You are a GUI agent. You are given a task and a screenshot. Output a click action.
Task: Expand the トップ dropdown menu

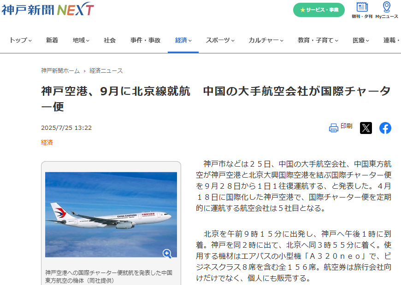coord(20,41)
